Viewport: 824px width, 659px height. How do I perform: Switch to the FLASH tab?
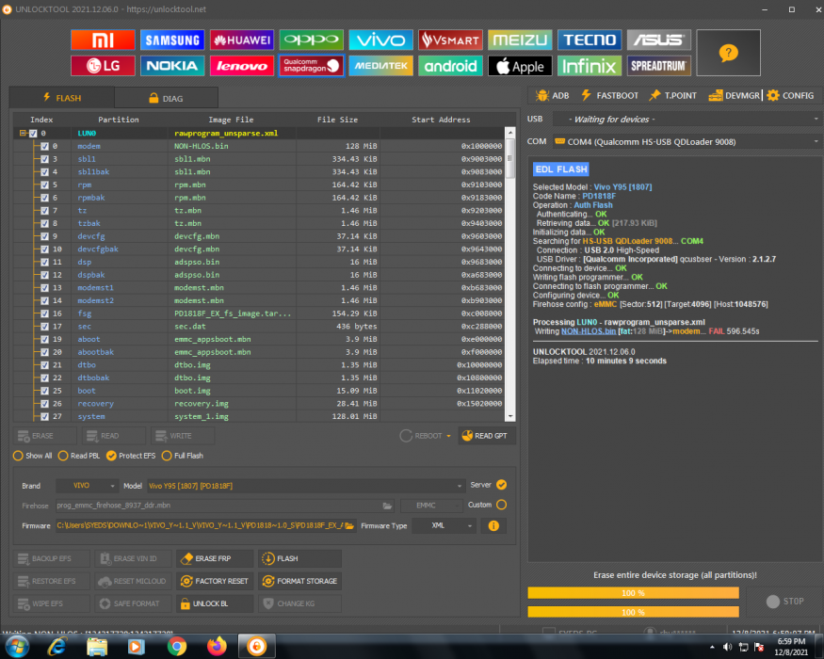(x=62, y=98)
